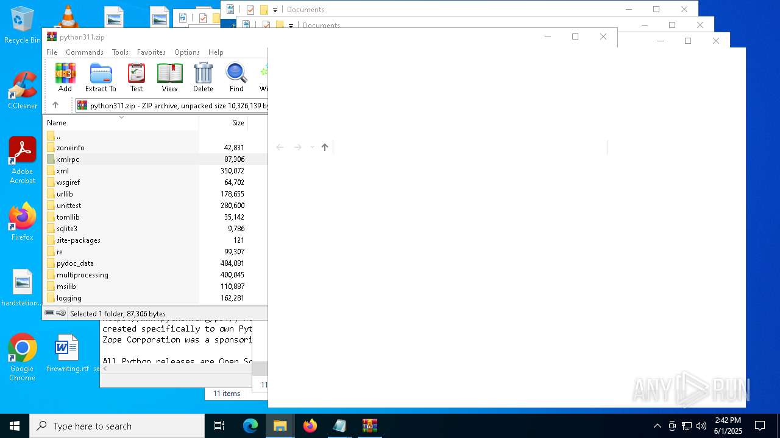Open firewriting.rtf desktop file
The image size is (780, 438).
67,353
